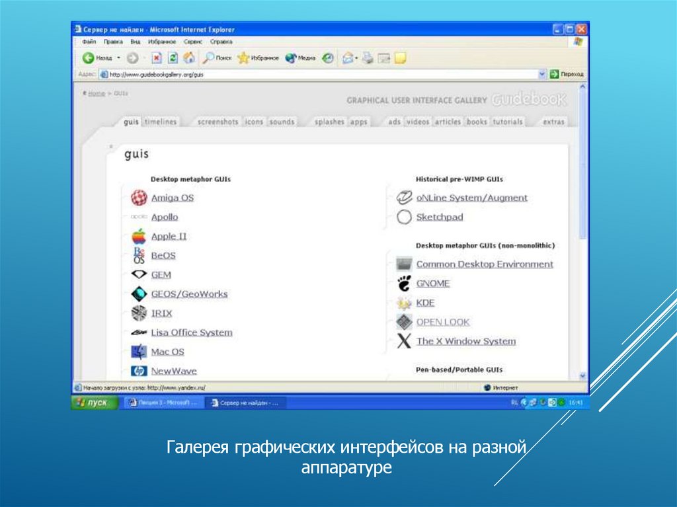
Task: Open Mail envelope toolbar icon
Action: pyautogui.click(x=348, y=58)
